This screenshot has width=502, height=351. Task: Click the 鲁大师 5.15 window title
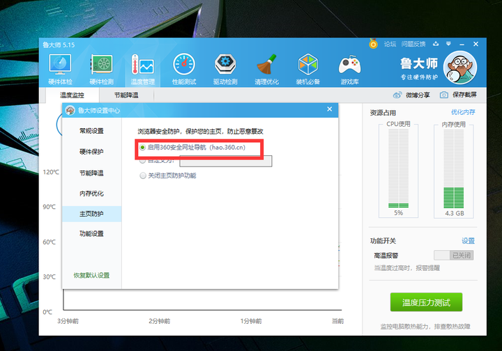click(x=59, y=45)
